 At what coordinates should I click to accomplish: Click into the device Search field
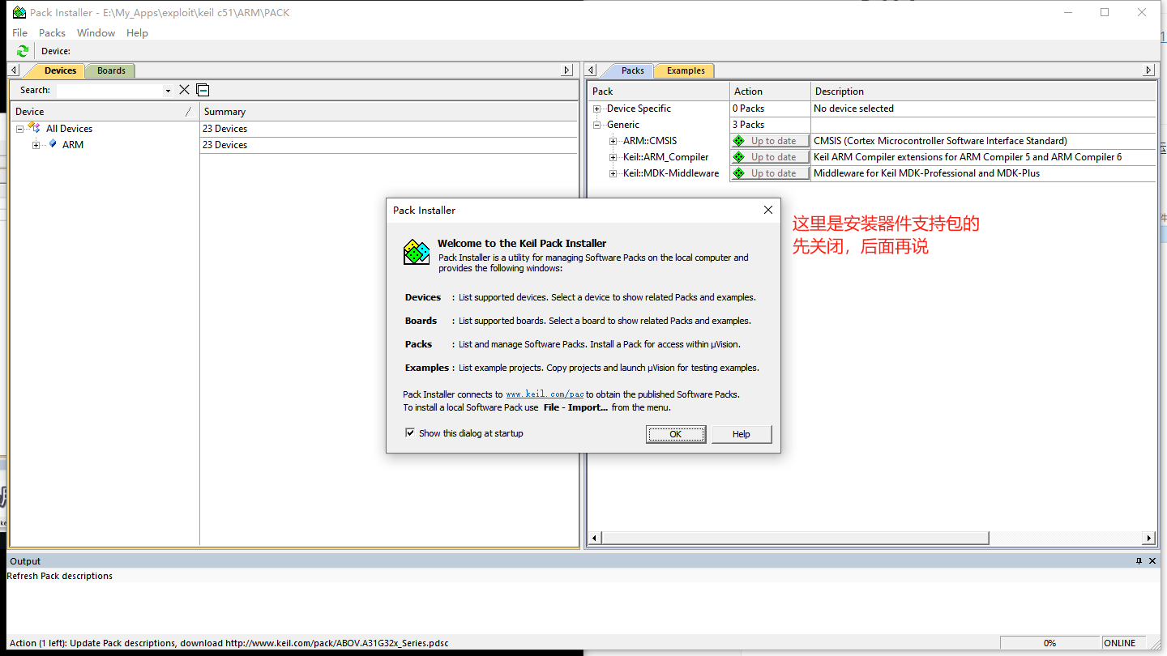pyautogui.click(x=109, y=90)
